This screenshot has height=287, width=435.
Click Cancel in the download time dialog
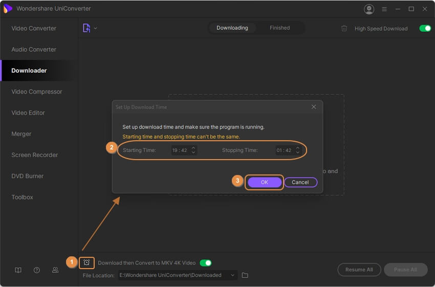(x=300, y=182)
